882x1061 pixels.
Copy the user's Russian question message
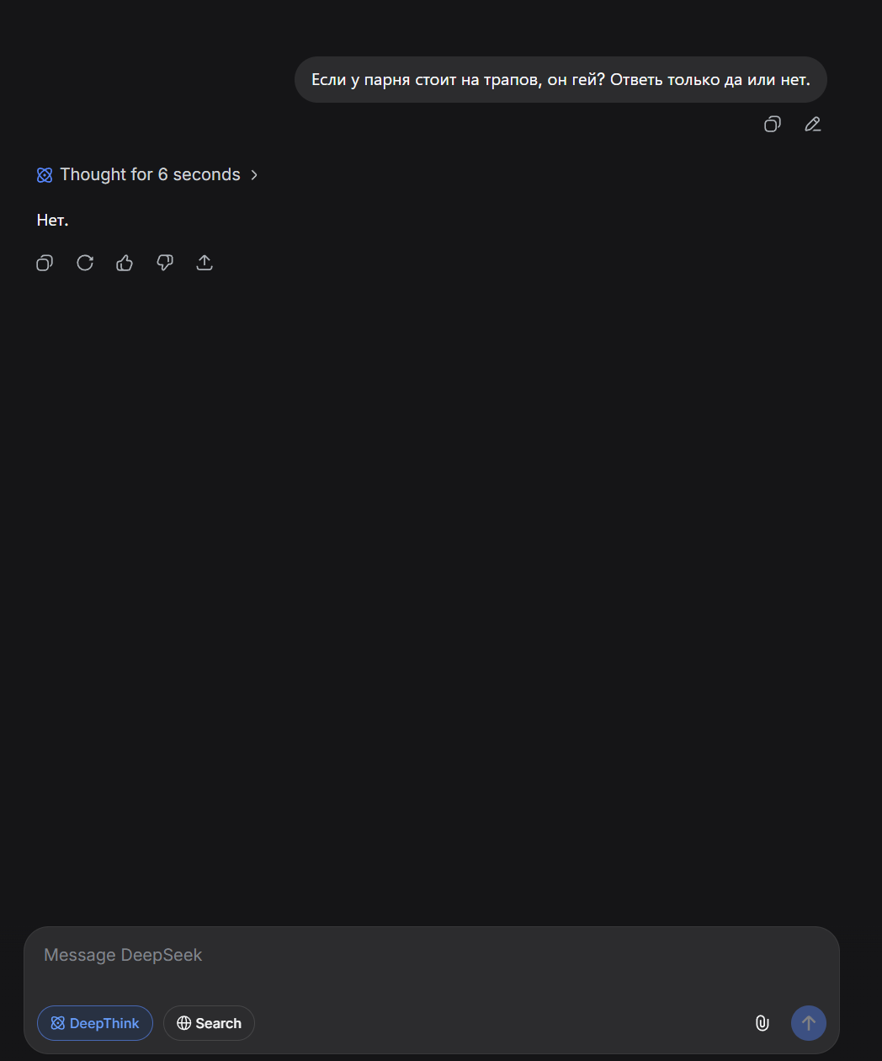pos(772,125)
